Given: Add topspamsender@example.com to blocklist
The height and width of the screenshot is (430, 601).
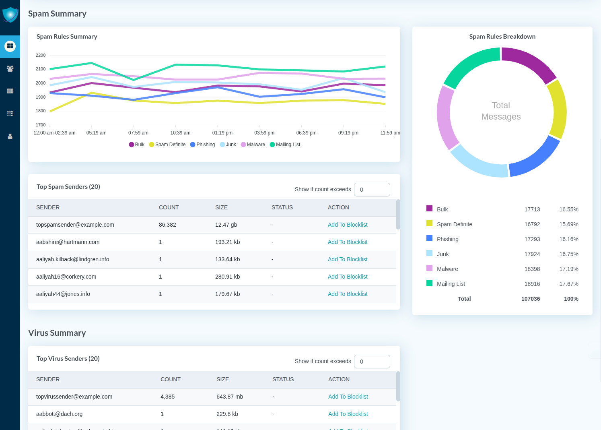Looking at the screenshot, I should tap(348, 225).
